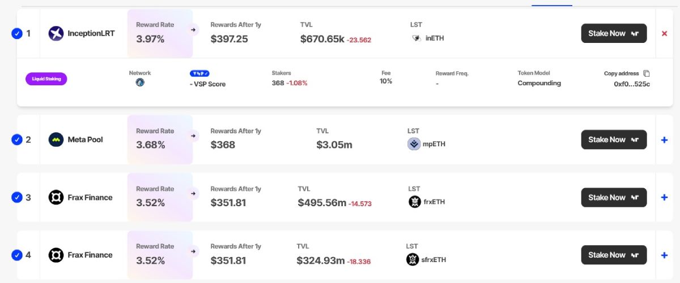The width and height of the screenshot is (680, 283).
Task: Click the sfrxETH token icon
Action: coord(413,259)
